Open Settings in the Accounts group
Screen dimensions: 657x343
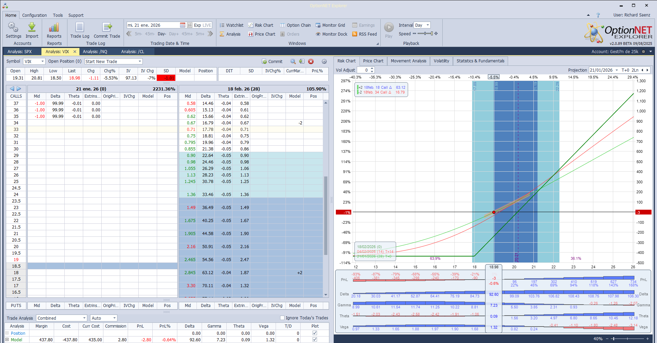click(x=13, y=30)
